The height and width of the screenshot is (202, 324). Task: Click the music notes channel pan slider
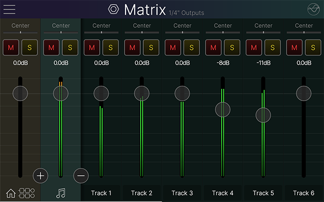tap(61, 32)
